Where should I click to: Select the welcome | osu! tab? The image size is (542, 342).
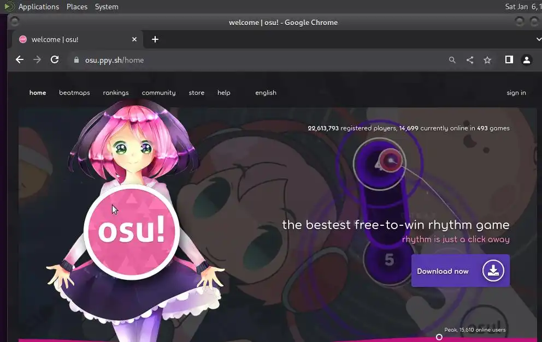click(78, 39)
